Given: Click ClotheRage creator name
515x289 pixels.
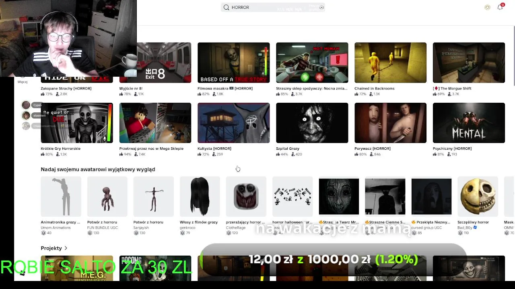Looking at the screenshot, I should click(236, 228).
